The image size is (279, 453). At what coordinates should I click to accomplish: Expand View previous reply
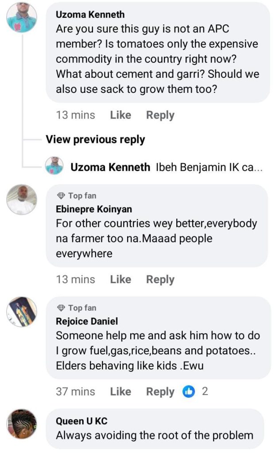[95, 139]
